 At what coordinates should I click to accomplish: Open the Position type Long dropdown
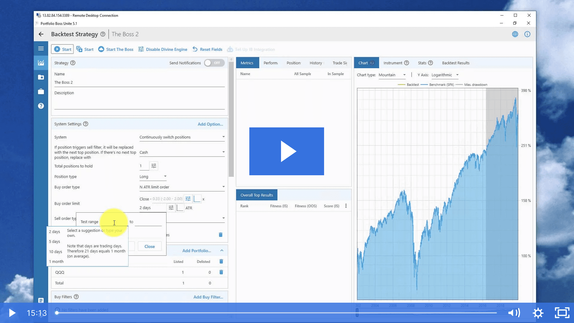coord(153,176)
